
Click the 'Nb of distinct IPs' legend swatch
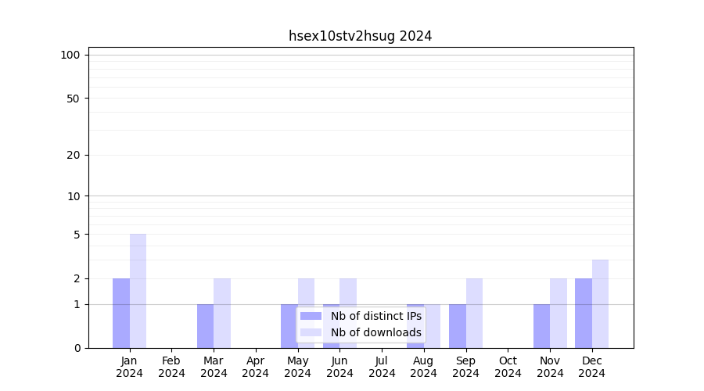[311, 316]
